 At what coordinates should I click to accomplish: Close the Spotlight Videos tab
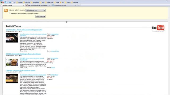point(24,5)
